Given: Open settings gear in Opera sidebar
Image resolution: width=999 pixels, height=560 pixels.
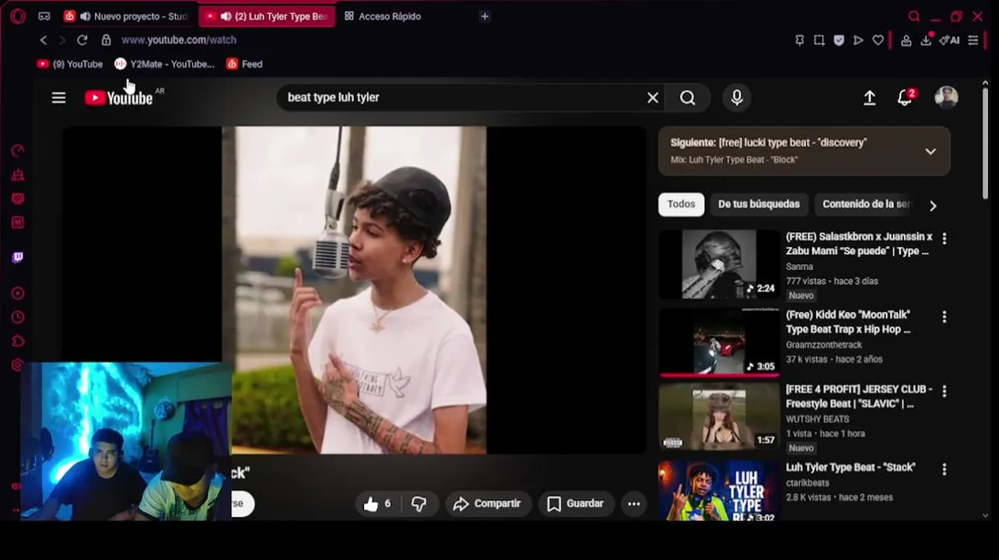Looking at the screenshot, I should coord(18,365).
